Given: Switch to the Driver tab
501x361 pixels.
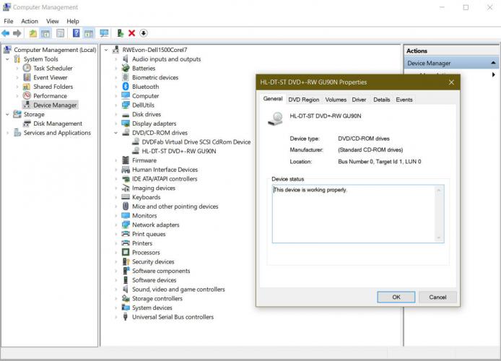Looking at the screenshot, I should [359, 100].
